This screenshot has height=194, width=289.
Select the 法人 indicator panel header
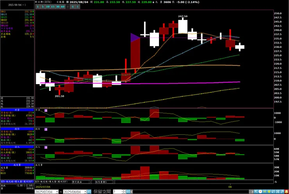click(17, 147)
